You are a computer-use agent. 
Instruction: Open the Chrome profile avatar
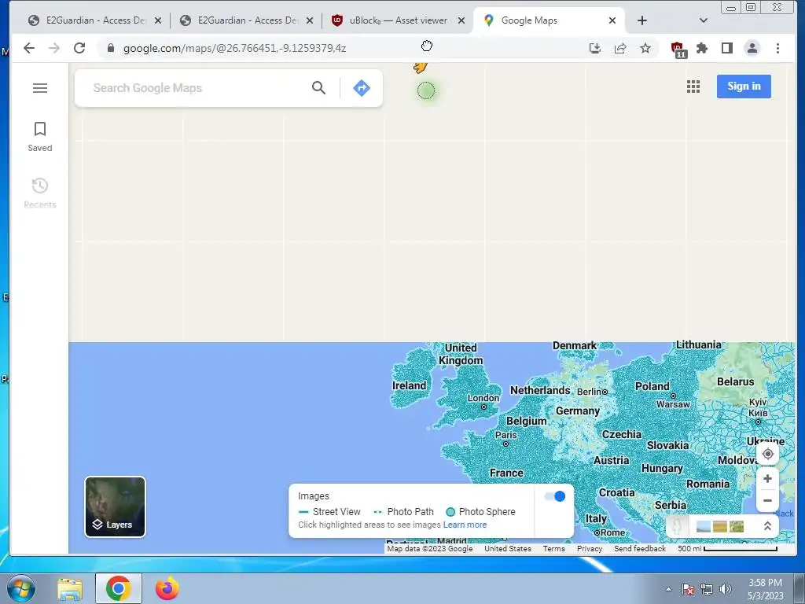click(x=752, y=48)
